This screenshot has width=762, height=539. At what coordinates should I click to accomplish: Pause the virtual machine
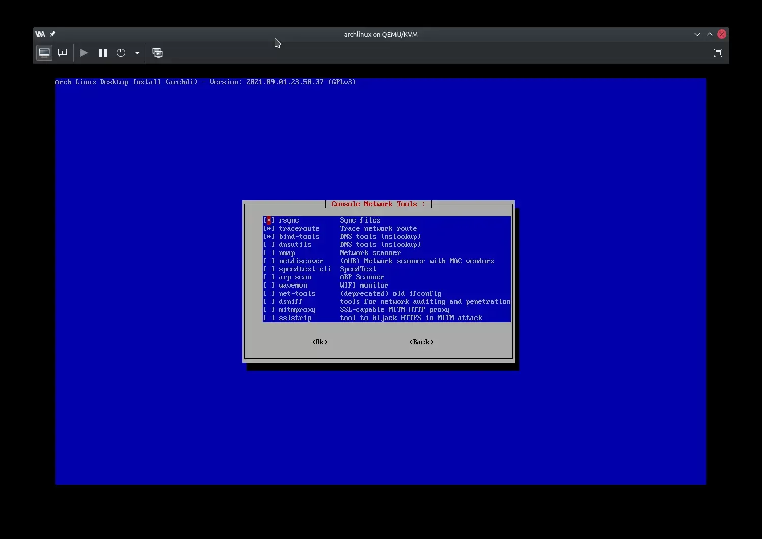coord(103,53)
